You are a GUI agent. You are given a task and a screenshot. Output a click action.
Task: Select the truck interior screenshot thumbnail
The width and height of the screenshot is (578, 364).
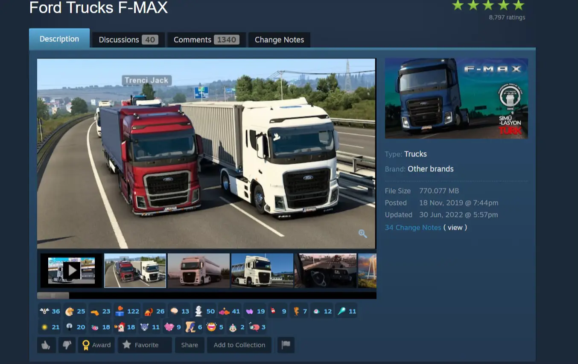(x=325, y=270)
